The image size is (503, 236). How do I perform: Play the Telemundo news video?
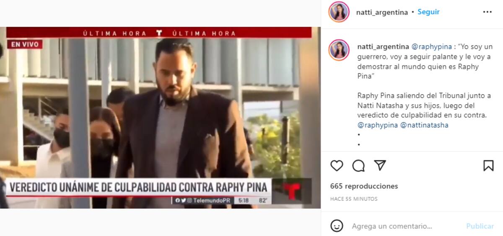tap(160, 118)
